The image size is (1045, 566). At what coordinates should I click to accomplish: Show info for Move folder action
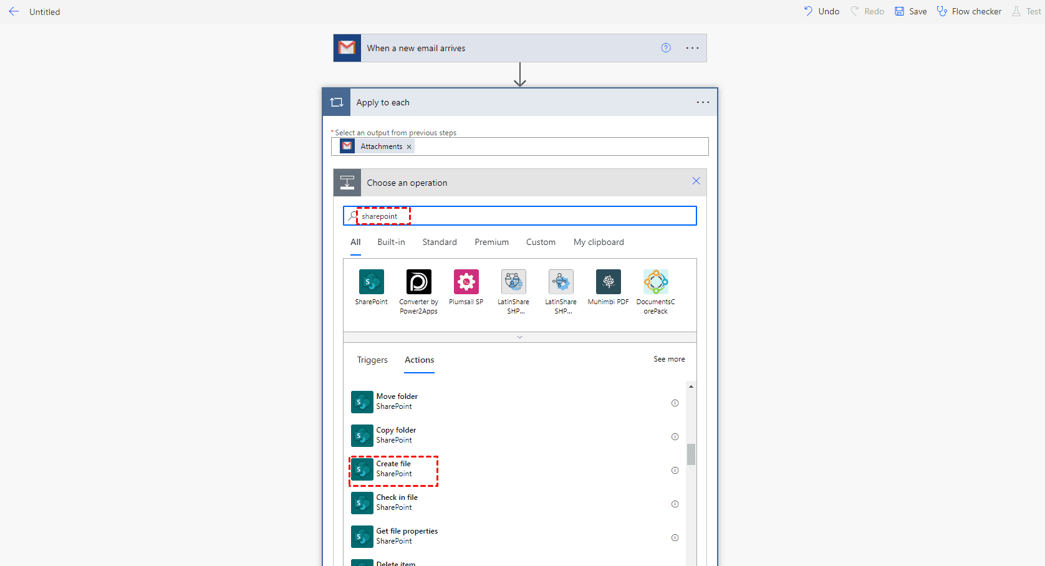[675, 403]
